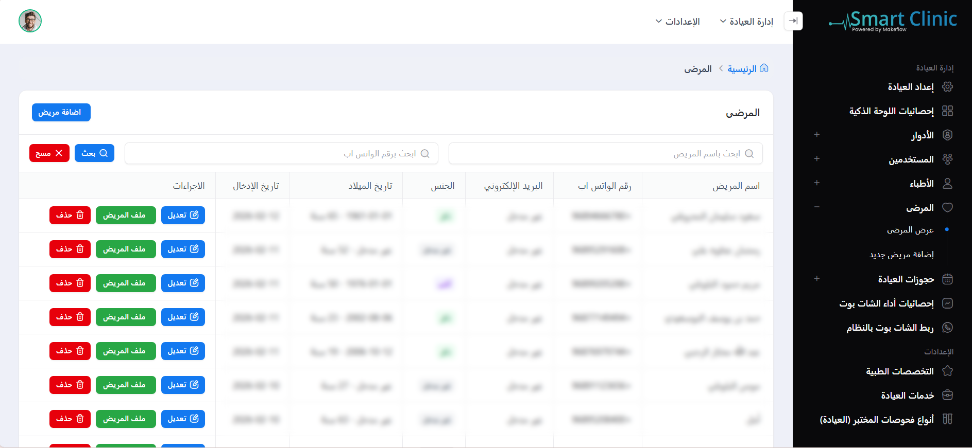The image size is (972, 448).
Task: Open التخصصات الطبية settings page
Action: 900,371
